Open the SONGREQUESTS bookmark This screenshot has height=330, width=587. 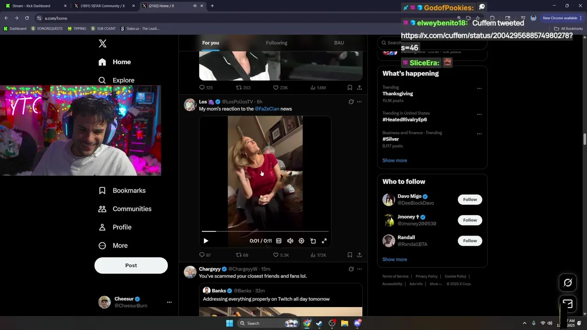click(47, 28)
